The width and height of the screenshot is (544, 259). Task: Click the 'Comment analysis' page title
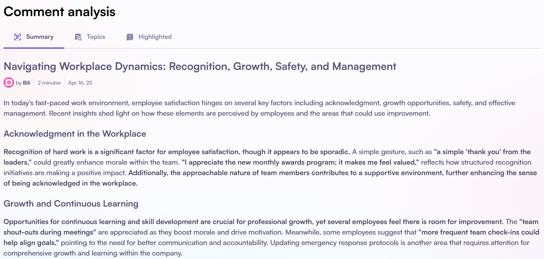click(x=60, y=12)
